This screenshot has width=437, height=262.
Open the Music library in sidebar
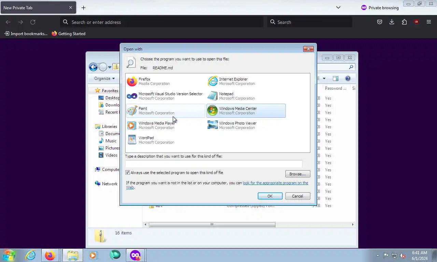tap(108, 141)
